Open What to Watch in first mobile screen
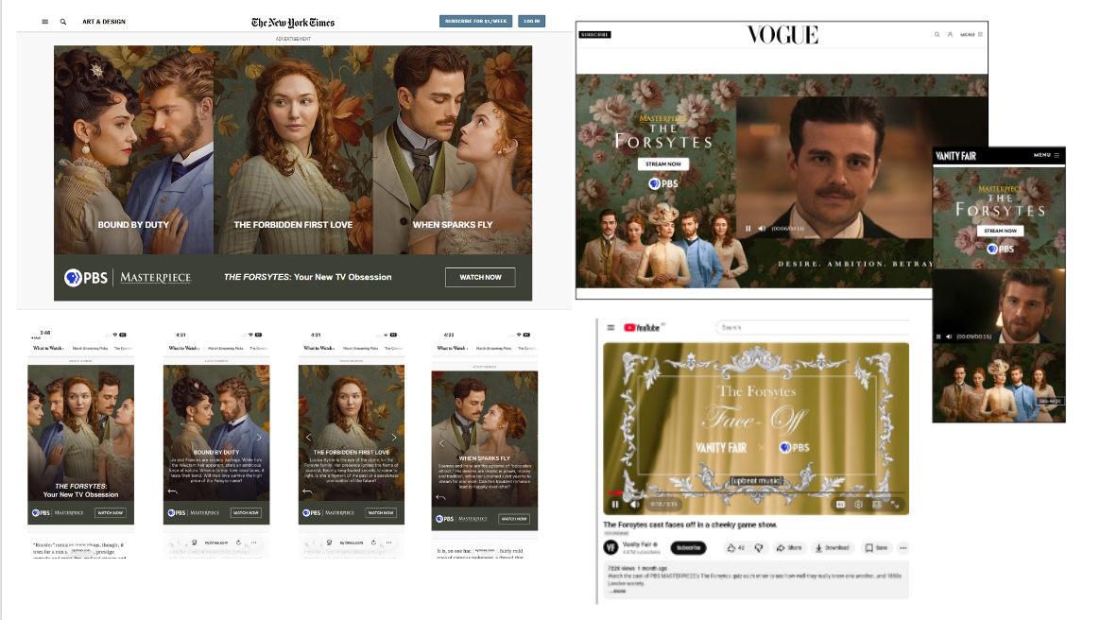Viewport: 1118px width, 620px height. [x=48, y=348]
